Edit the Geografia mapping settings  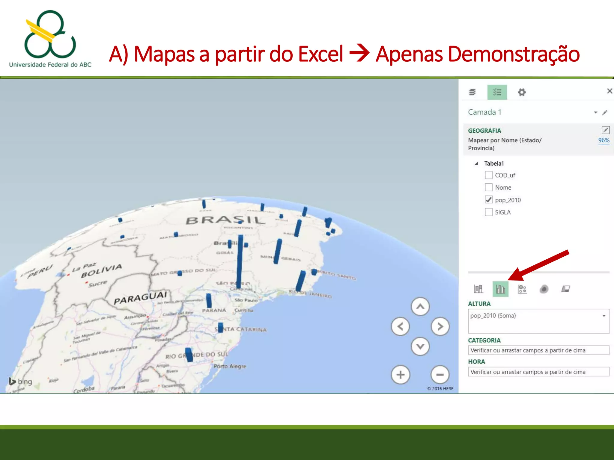point(606,130)
